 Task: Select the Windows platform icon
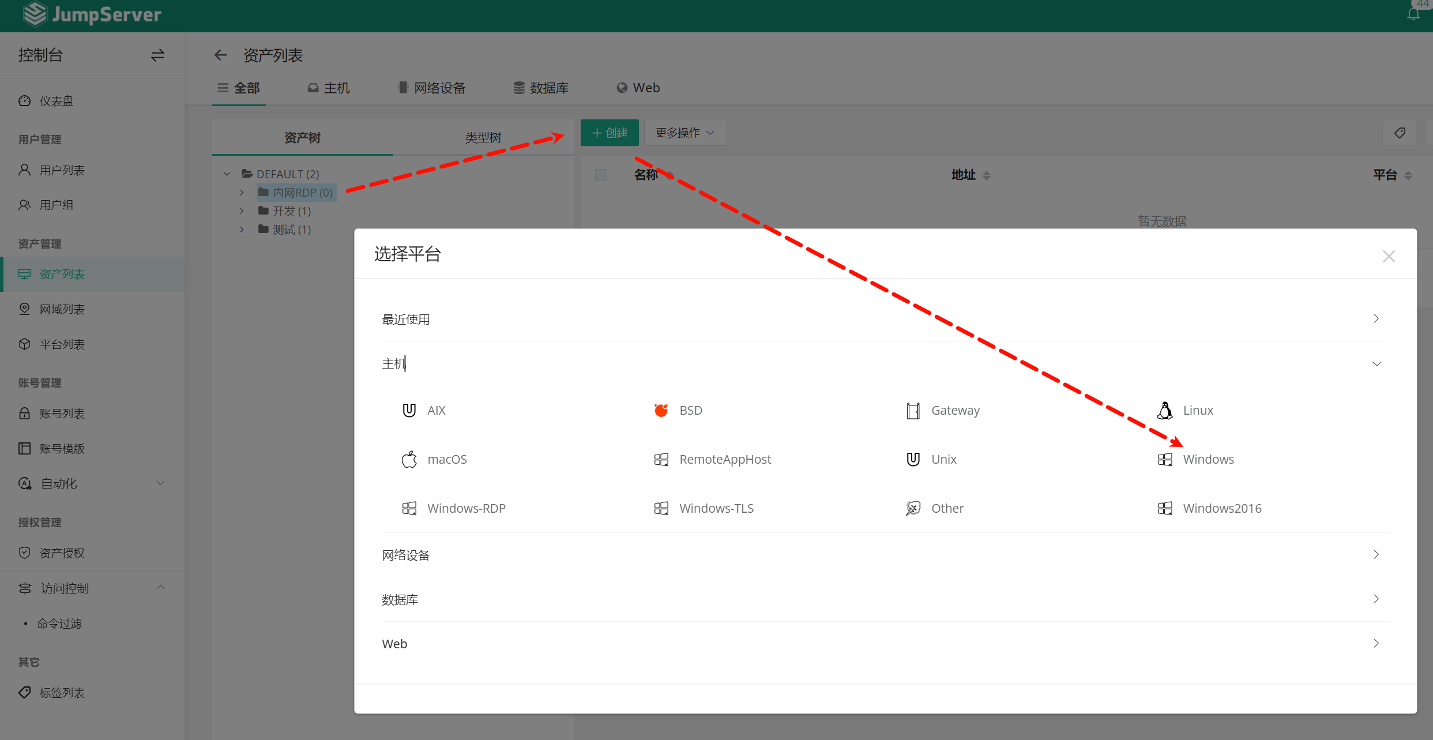[x=1164, y=459]
